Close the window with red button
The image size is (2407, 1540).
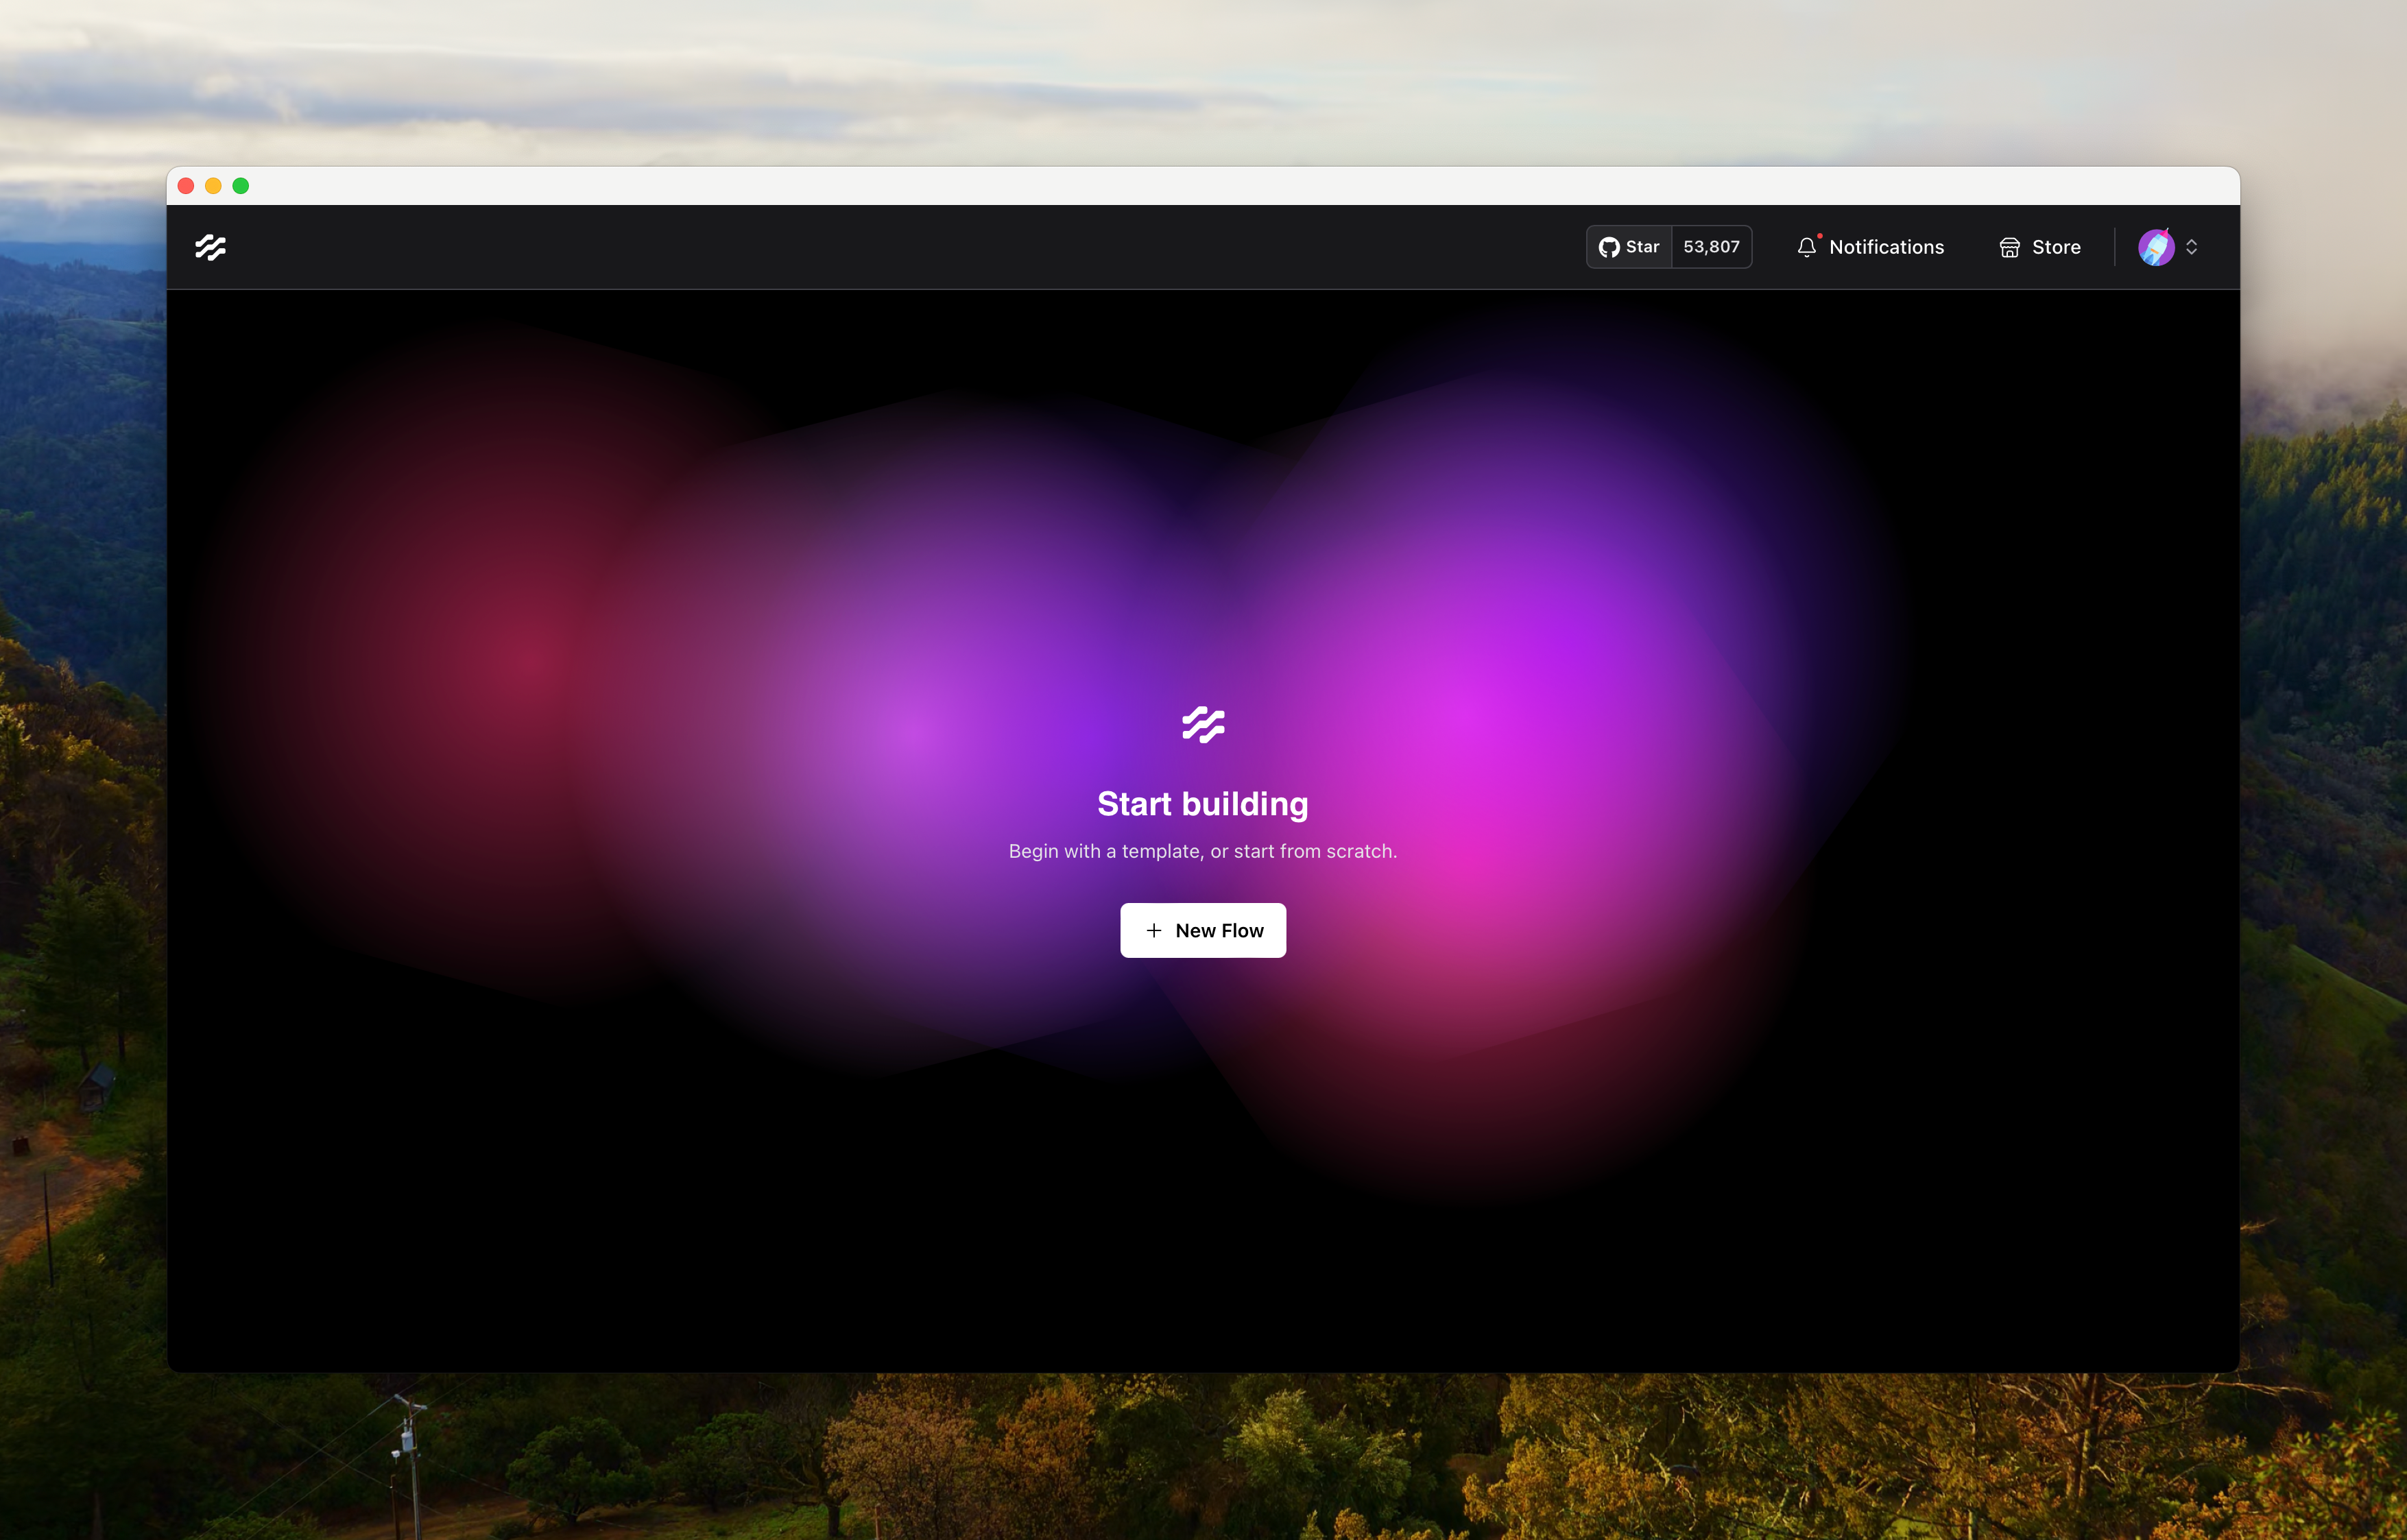point(186,186)
